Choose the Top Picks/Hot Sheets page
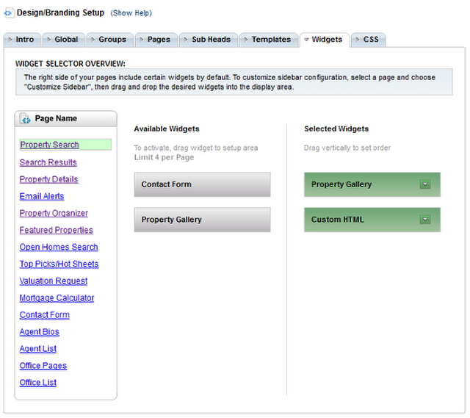The height and width of the screenshot is (418, 470). pyautogui.click(x=59, y=264)
